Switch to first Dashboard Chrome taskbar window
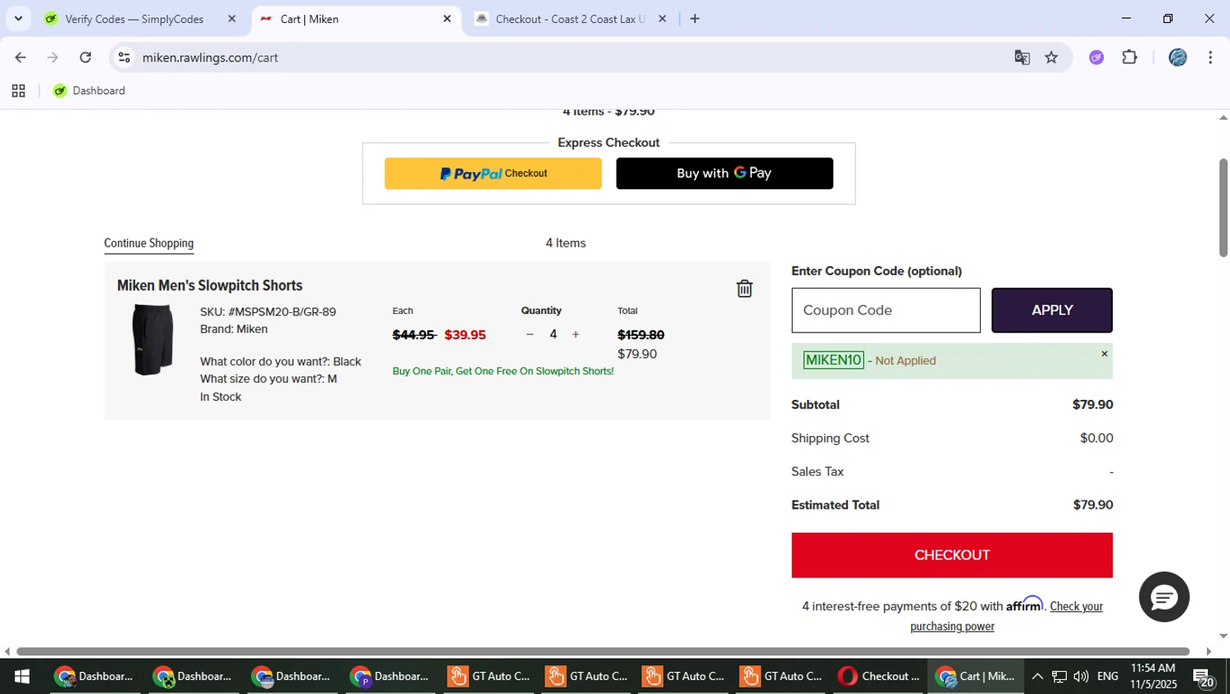The height and width of the screenshot is (694, 1230). (x=93, y=677)
